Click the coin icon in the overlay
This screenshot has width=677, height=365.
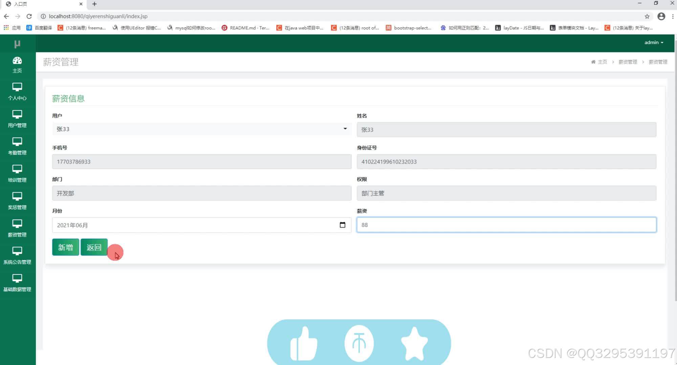pyautogui.click(x=359, y=343)
